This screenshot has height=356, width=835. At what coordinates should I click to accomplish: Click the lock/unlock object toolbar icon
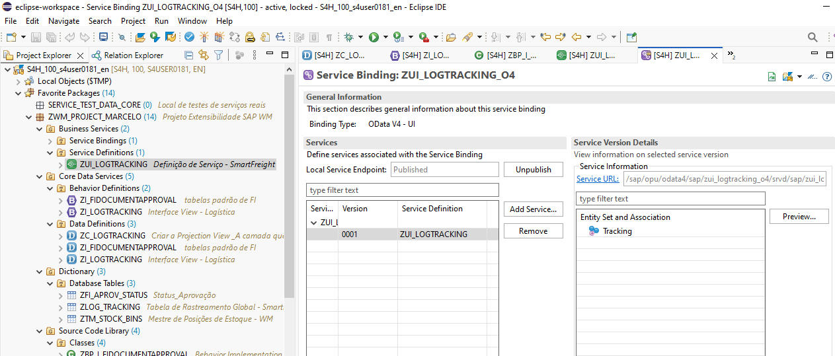point(251,38)
